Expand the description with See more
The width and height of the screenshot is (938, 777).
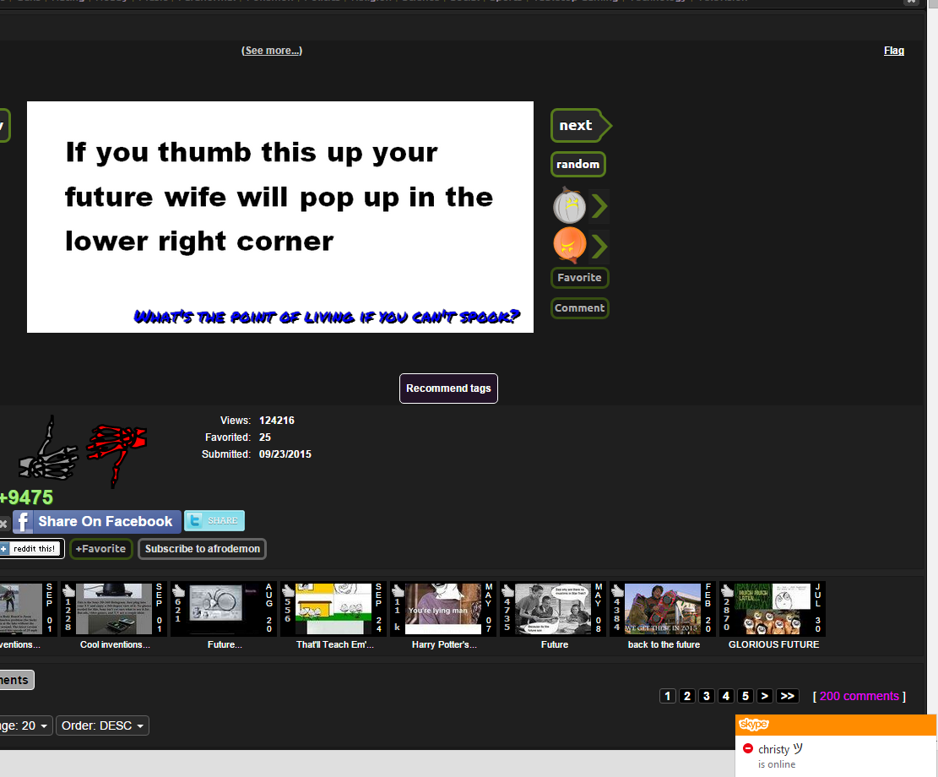(x=271, y=51)
